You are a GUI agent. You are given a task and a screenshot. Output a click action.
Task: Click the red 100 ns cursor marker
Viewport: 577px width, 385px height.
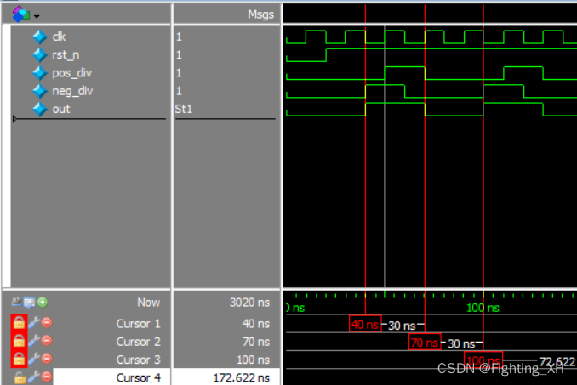[483, 360]
